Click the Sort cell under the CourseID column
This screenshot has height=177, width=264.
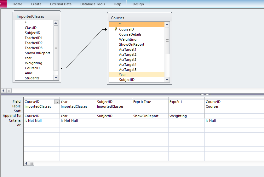click(41, 111)
